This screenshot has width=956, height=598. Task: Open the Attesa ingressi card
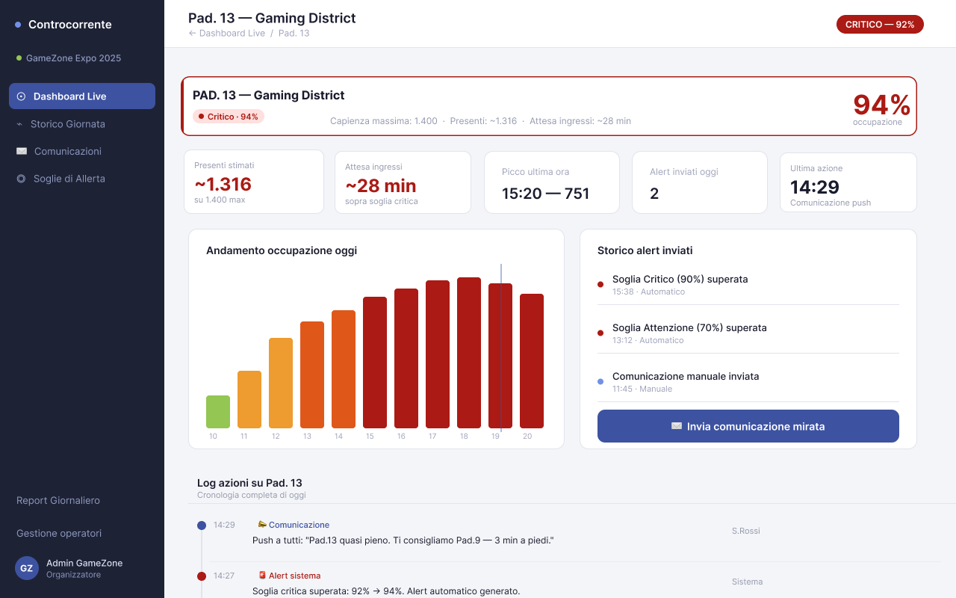coord(403,182)
